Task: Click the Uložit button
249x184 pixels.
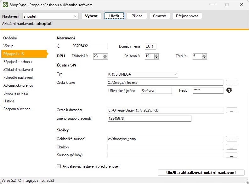Action: pos(114,16)
